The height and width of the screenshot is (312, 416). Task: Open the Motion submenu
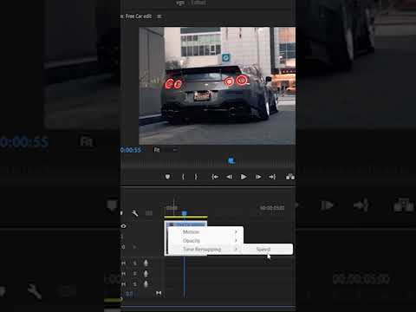(x=205, y=231)
